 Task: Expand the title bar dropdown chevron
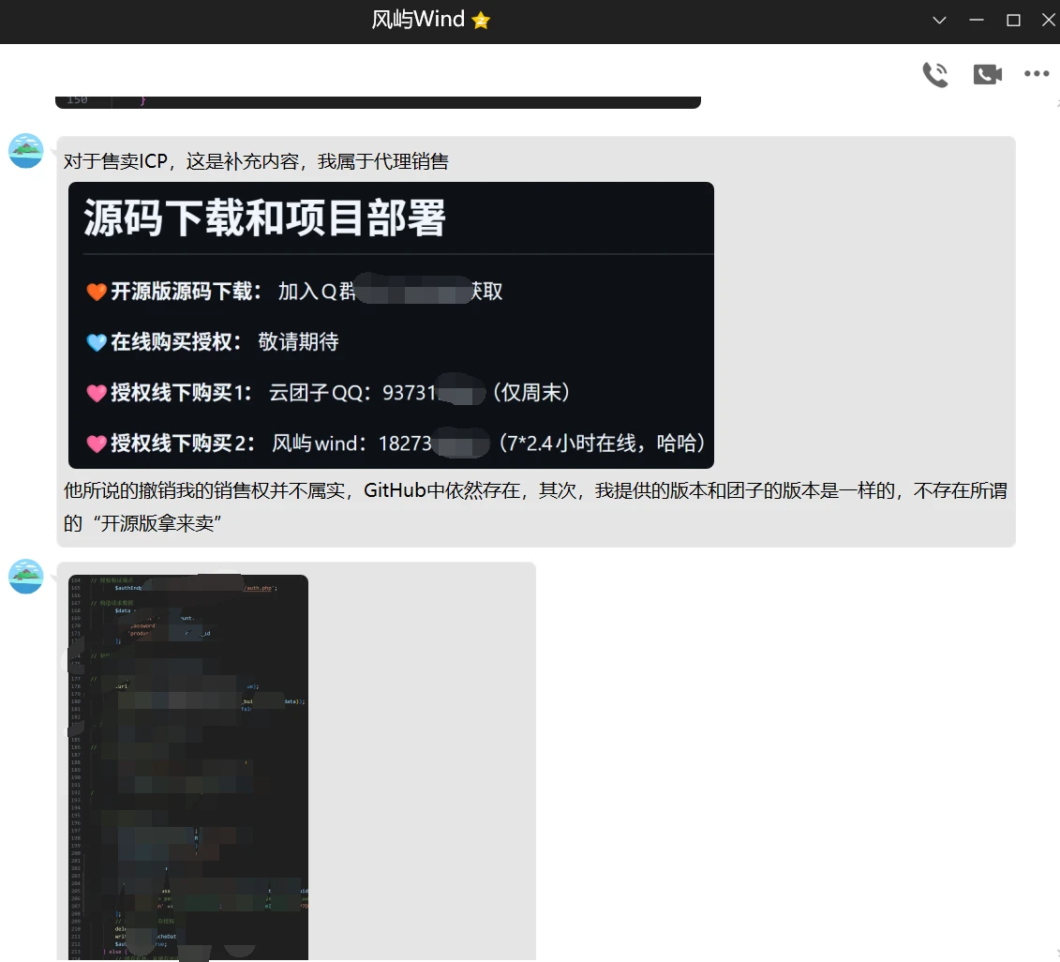pyautogui.click(x=939, y=21)
